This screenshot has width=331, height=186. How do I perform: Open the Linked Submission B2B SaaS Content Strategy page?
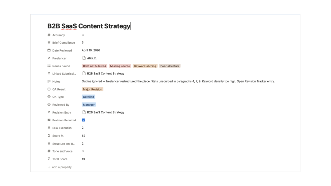pos(105,74)
